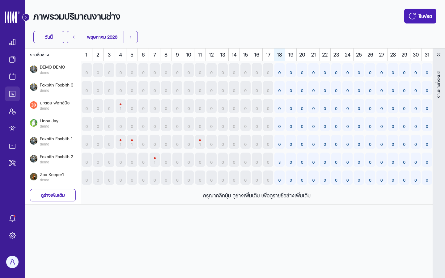This screenshot has width=445, height=278.
Task: Click the Foxbith Foxbith 2 name text
Action: pos(57,157)
